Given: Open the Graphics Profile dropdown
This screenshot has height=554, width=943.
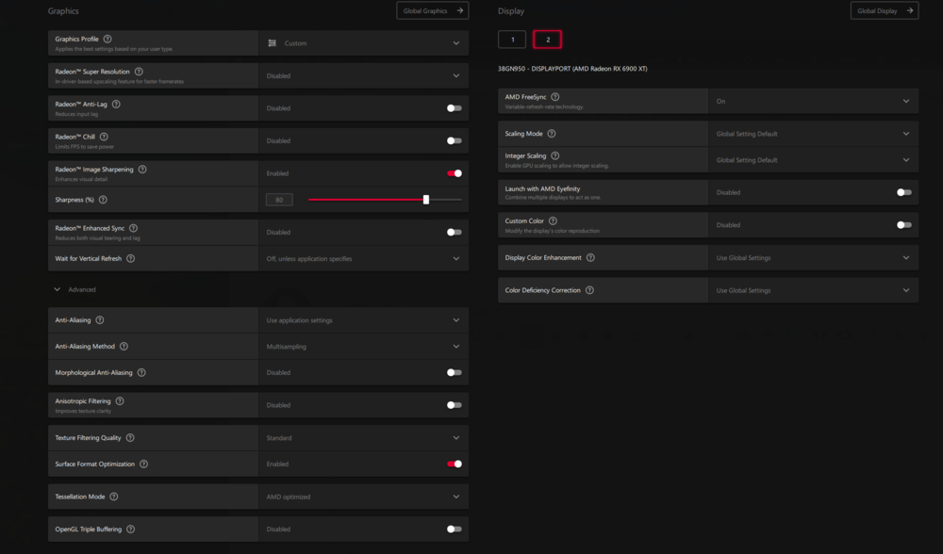Looking at the screenshot, I should coord(363,43).
